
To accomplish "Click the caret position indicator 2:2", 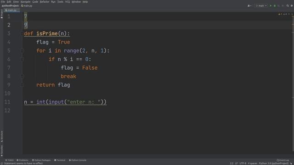I will [x=232, y=164].
